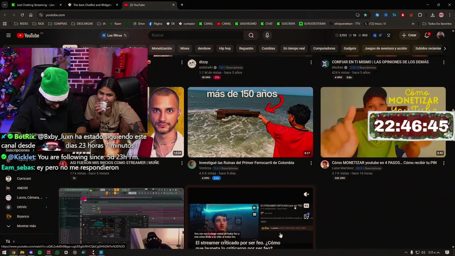Open Discord from the taskbar
The width and height of the screenshot is (455, 256).
pos(31,252)
